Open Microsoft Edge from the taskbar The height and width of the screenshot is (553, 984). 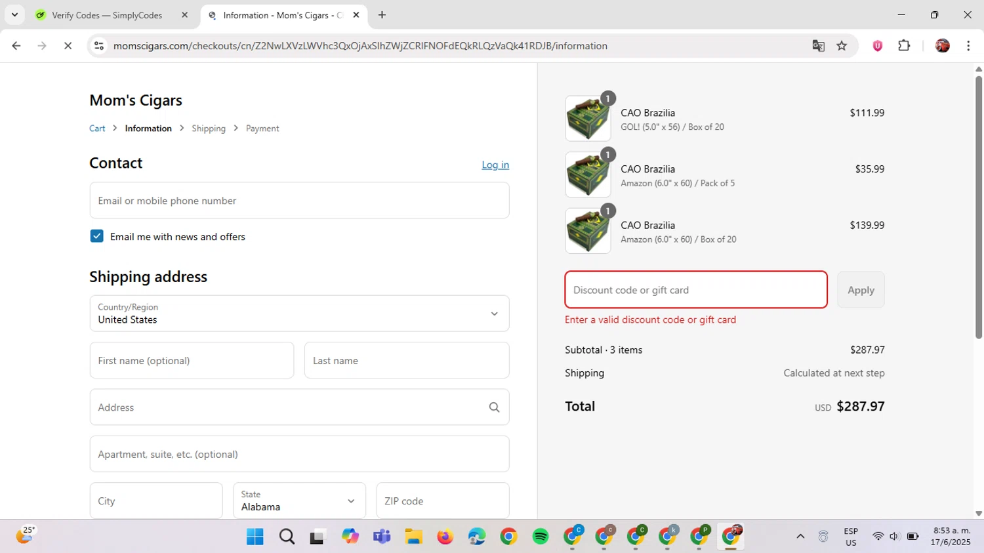point(477,537)
